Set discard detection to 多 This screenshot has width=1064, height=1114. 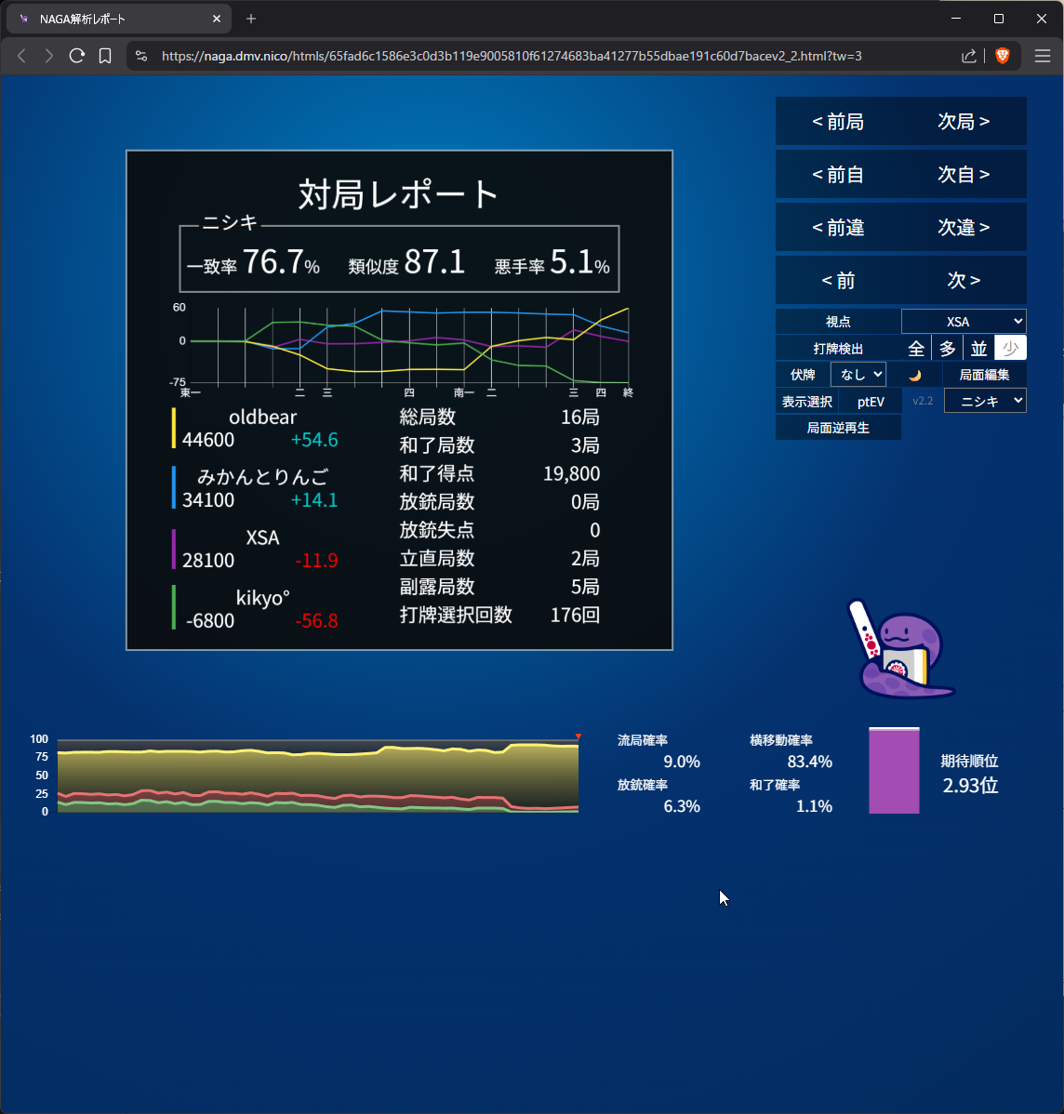947,349
